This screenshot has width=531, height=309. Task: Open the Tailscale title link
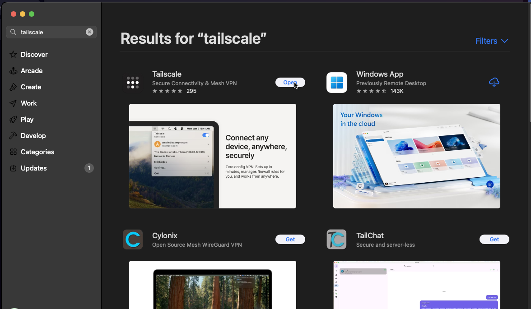pyautogui.click(x=167, y=74)
